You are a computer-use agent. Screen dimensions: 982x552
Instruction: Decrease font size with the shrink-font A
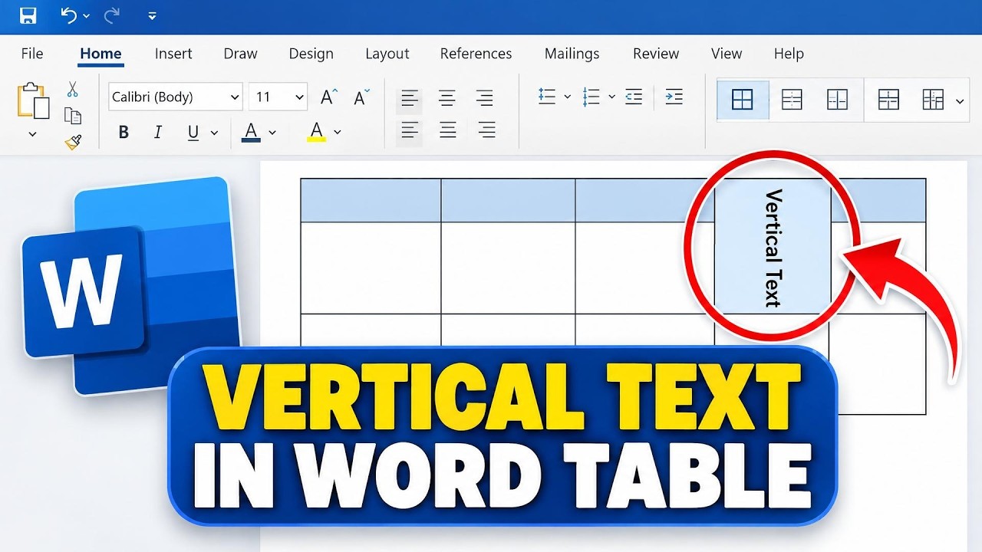click(x=361, y=97)
